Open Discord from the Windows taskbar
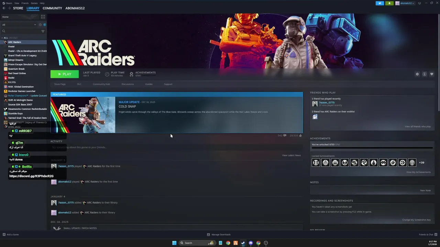This screenshot has height=247, width=440. pyautogui.click(x=251, y=243)
